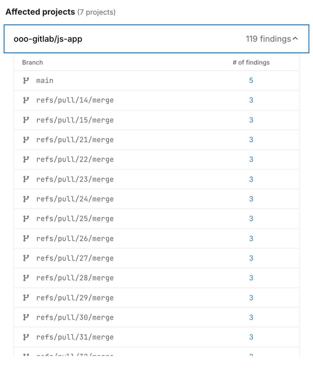Open findings count for refs/pull/24/merge

(x=251, y=199)
